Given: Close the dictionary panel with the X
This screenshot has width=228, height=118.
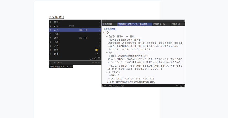Looking at the screenshot, I should pyautogui.click(x=183, y=21).
